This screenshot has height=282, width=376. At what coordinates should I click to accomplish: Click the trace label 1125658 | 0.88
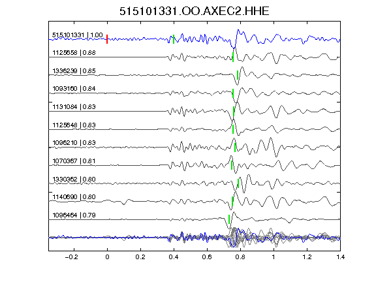[x=74, y=52]
